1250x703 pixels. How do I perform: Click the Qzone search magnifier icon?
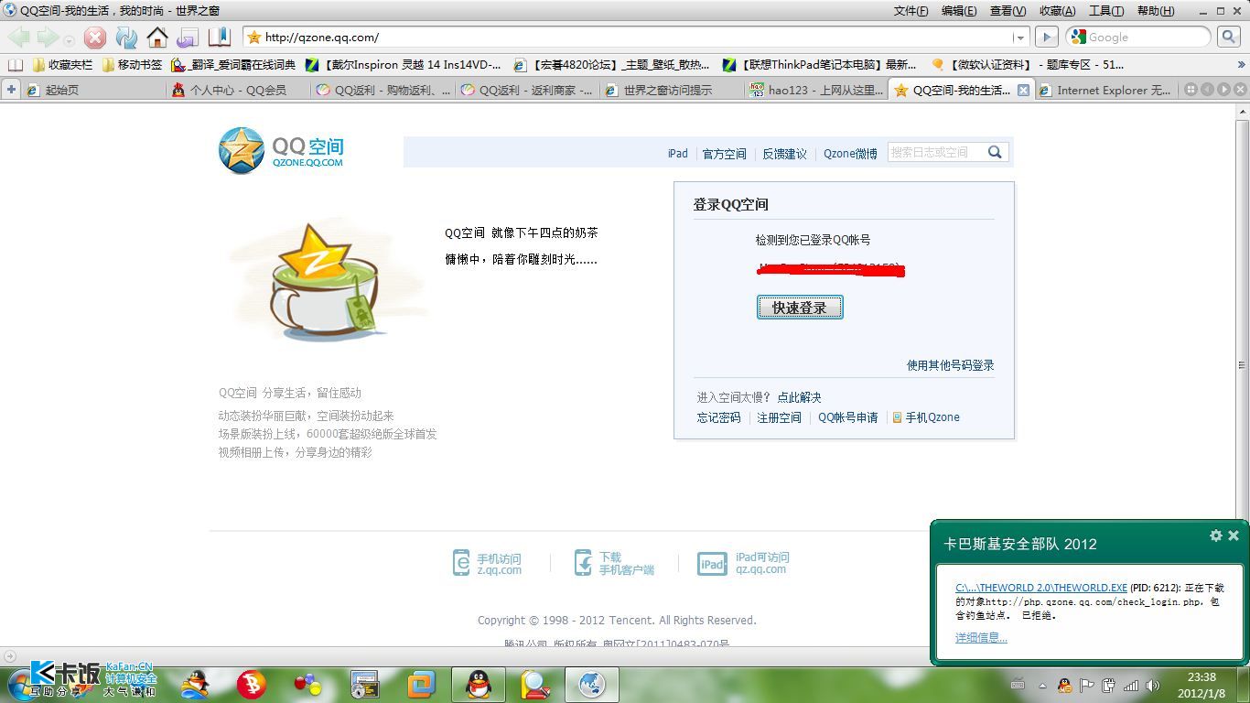pyautogui.click(x=996, y=152)
